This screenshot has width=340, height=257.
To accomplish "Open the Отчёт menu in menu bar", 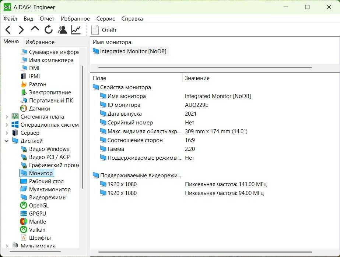I will [x=47, y=19].
